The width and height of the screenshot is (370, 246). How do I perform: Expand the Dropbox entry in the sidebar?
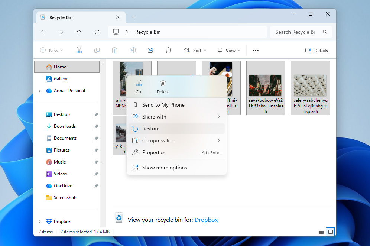click(39, 221)
